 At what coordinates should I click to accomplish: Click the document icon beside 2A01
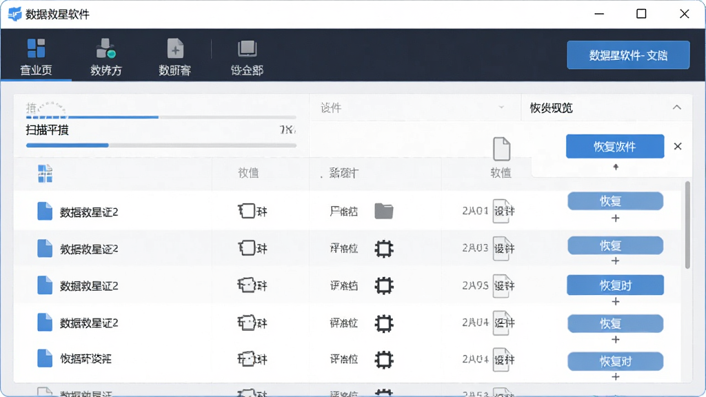coord(503,211)
